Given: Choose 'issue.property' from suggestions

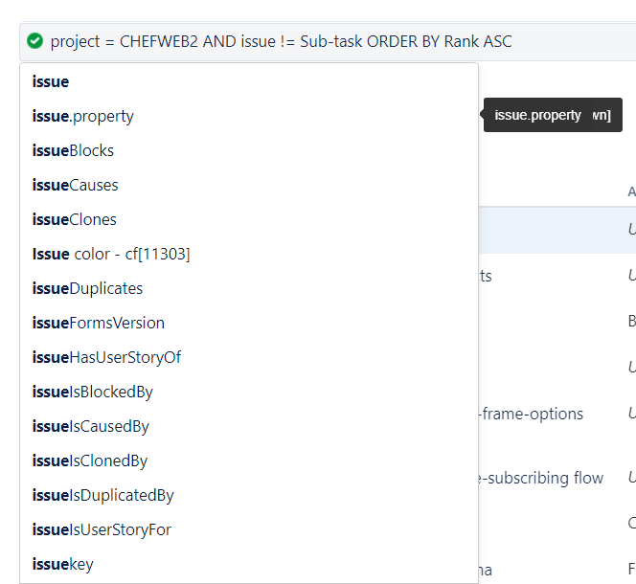Looking at the screenshot, I should (249, 116).
